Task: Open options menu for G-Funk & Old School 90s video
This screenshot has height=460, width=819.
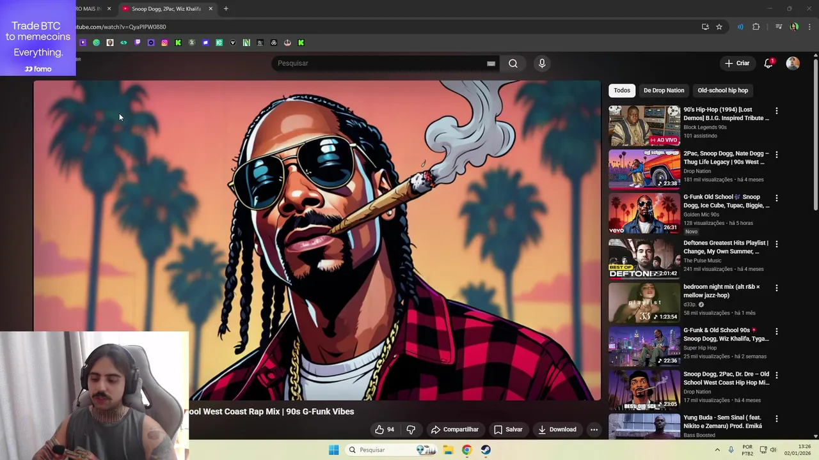Action: (x=777, y=332)
